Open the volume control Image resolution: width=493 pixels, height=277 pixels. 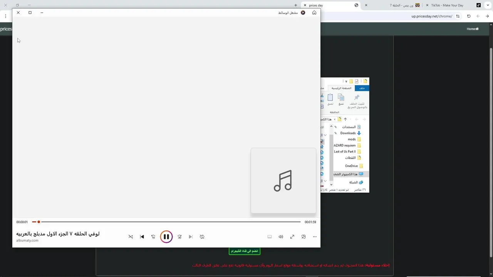[281, 237]
